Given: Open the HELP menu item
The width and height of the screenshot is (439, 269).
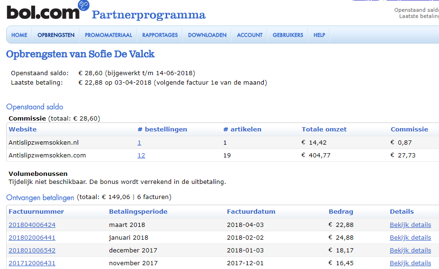Looking at the screenshot, I should coord(319,35).
